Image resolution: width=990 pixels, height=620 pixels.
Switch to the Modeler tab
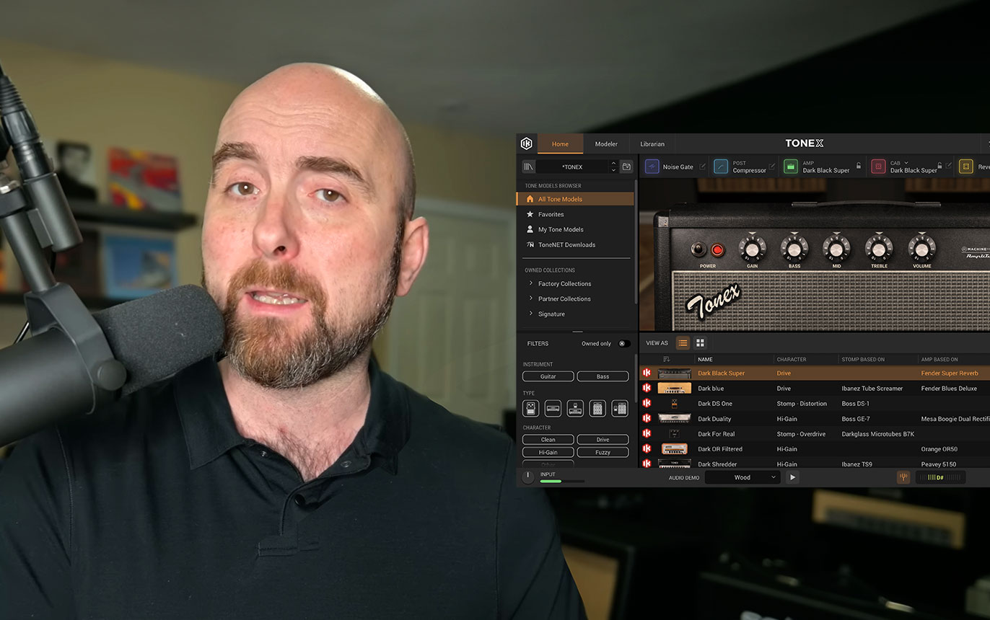coord(605,144)
